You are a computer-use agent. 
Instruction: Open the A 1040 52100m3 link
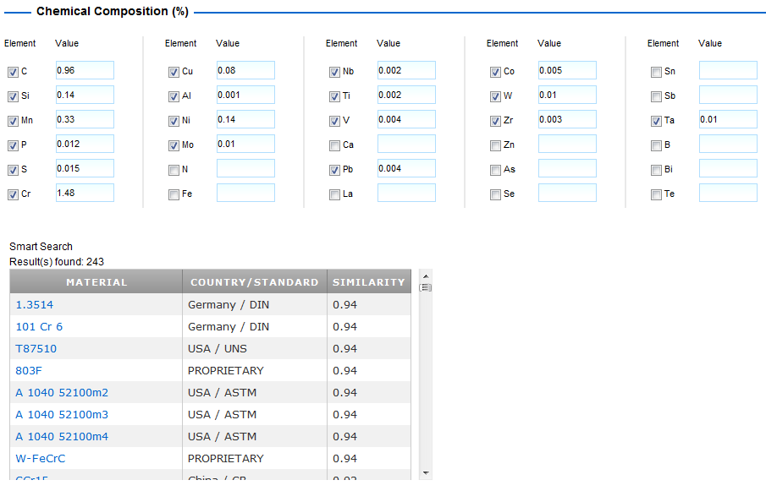click(x=62, y=415)
